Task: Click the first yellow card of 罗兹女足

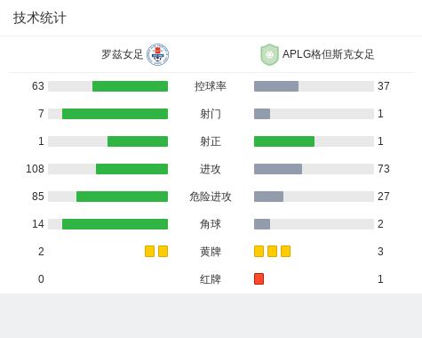Action: point(149,252)
